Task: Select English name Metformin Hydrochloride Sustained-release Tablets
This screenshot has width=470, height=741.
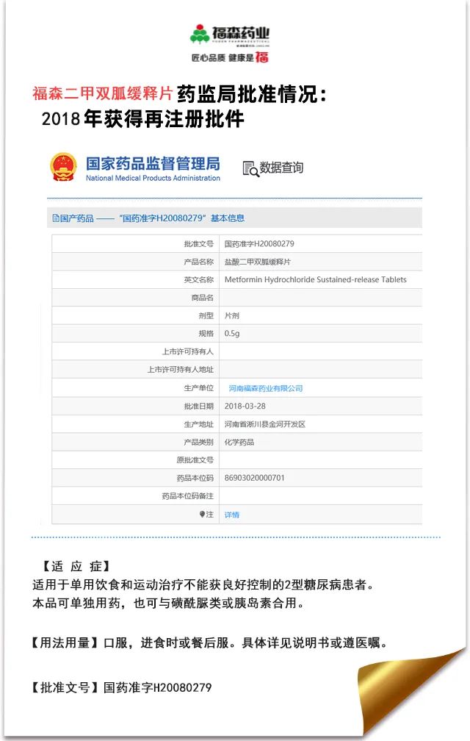Action: point(315,280)
